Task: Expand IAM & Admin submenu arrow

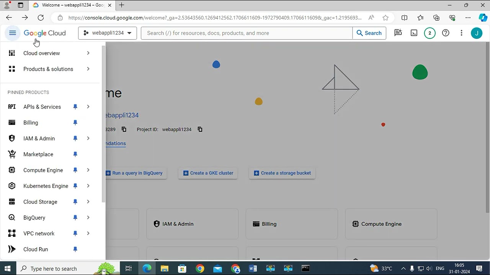Action: click(x=88, y=139)
